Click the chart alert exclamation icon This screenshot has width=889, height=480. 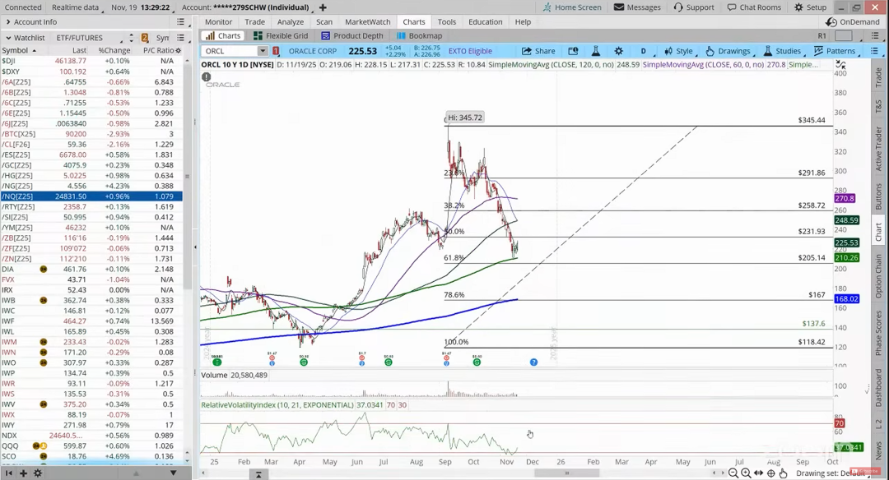[207, 76]
